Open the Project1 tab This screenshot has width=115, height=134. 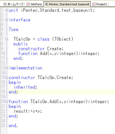[x=100, y=4]
